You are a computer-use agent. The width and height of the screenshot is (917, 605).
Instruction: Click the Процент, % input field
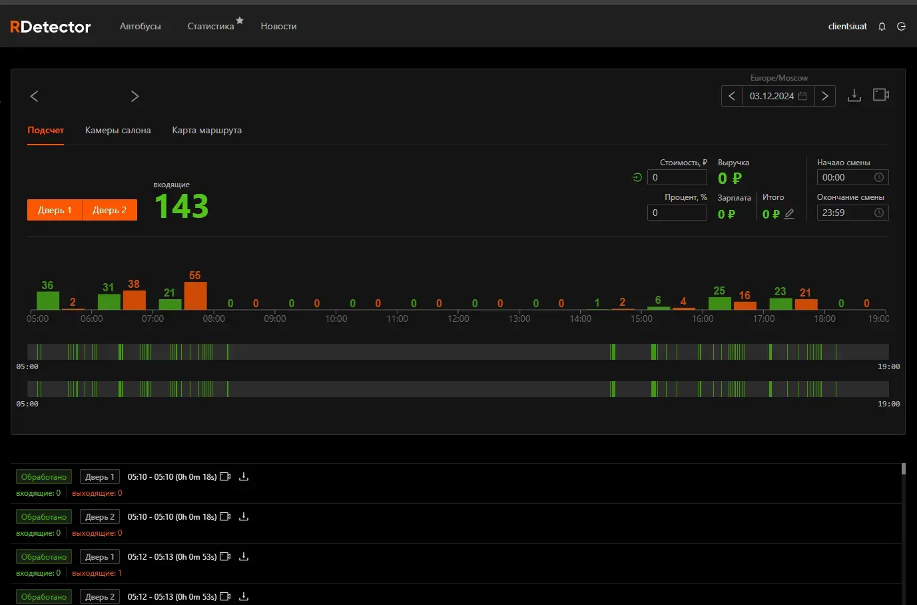click(677, 213)
